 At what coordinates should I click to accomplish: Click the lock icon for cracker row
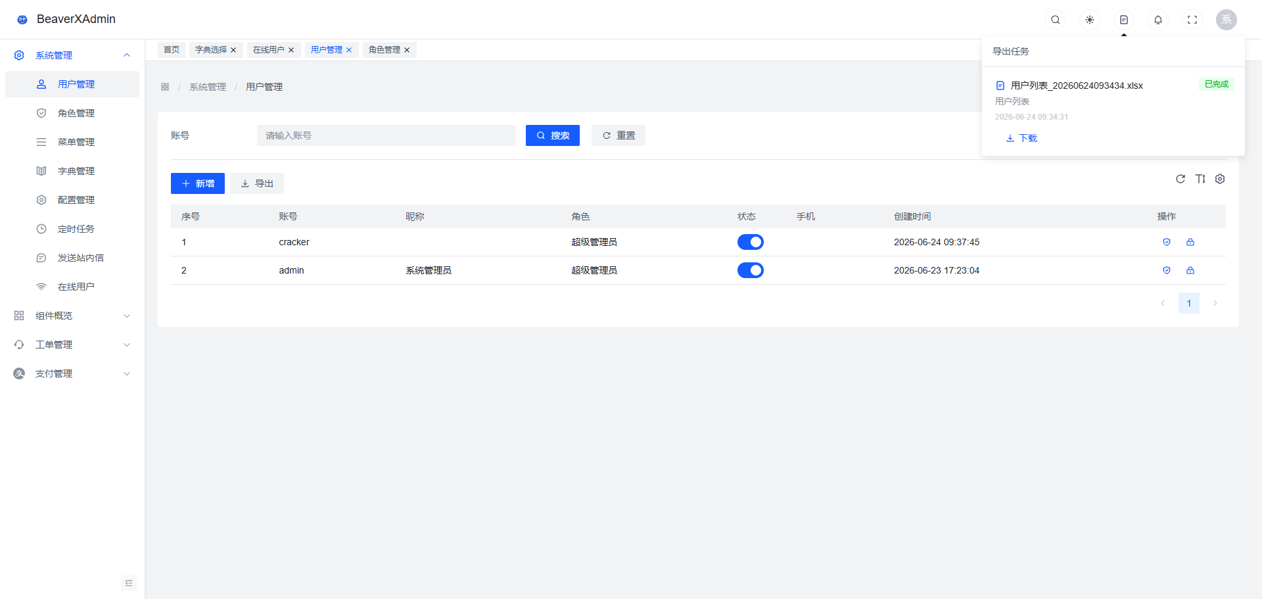[1190, 242]
